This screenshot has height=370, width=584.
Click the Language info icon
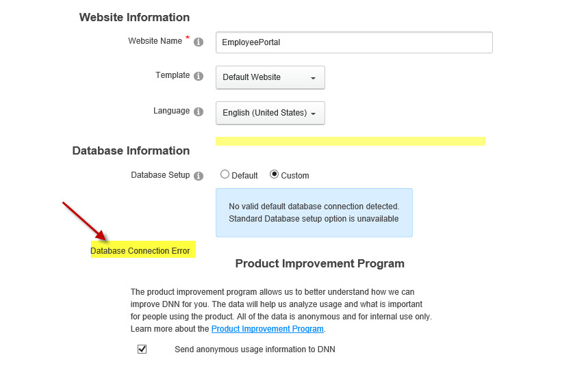coord(199,111)
